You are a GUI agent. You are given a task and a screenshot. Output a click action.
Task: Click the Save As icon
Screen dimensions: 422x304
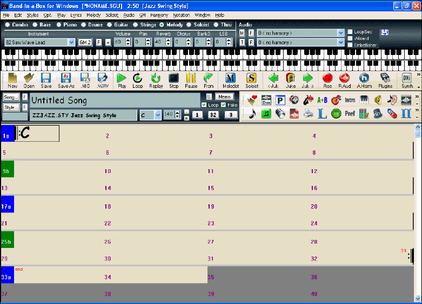(x=66, y=80)
